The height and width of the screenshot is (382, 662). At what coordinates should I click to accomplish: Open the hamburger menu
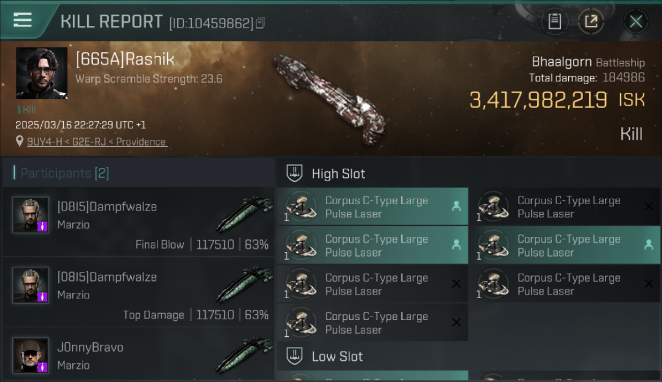click(22, 20)
